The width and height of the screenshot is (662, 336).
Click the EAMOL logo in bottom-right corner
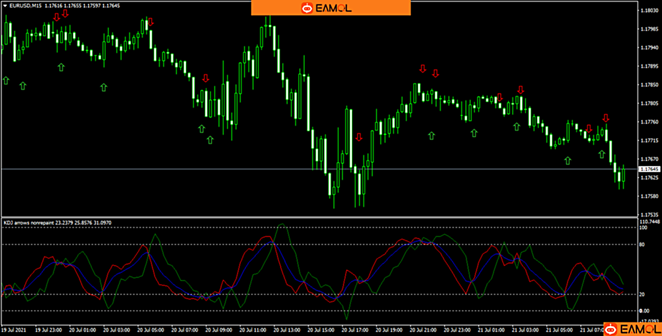632,329
